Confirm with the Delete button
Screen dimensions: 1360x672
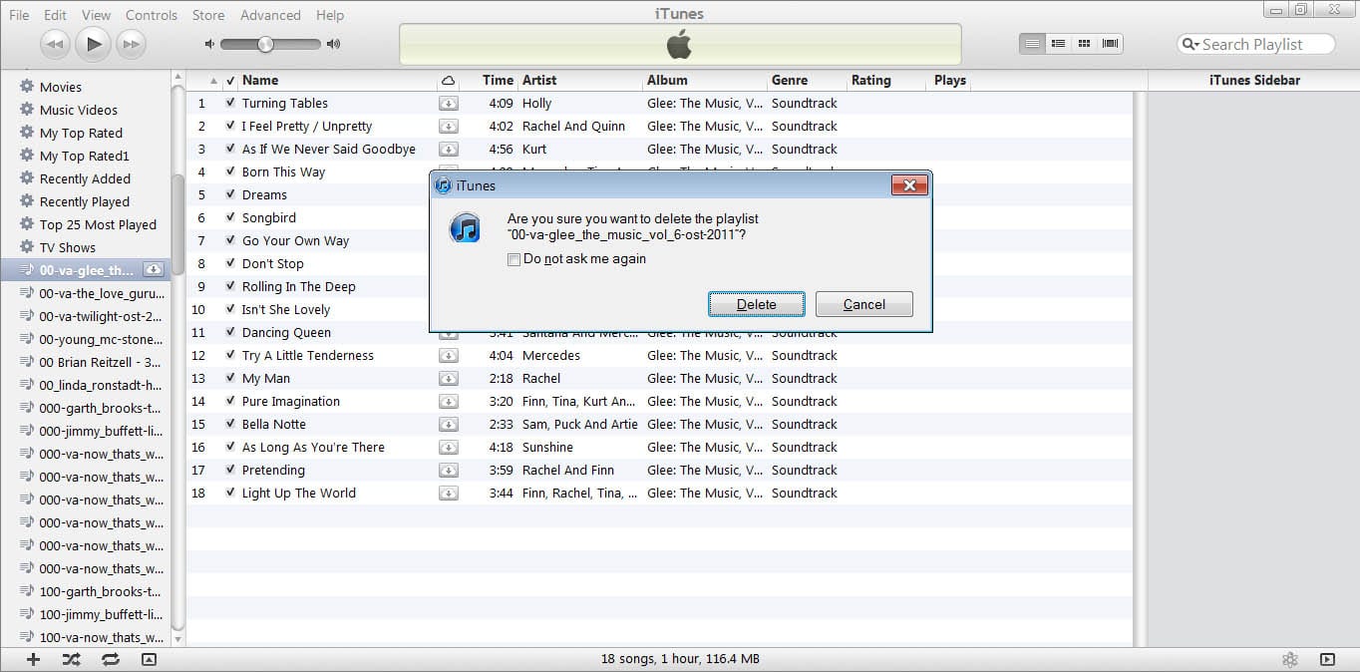[x=756, y=304]
